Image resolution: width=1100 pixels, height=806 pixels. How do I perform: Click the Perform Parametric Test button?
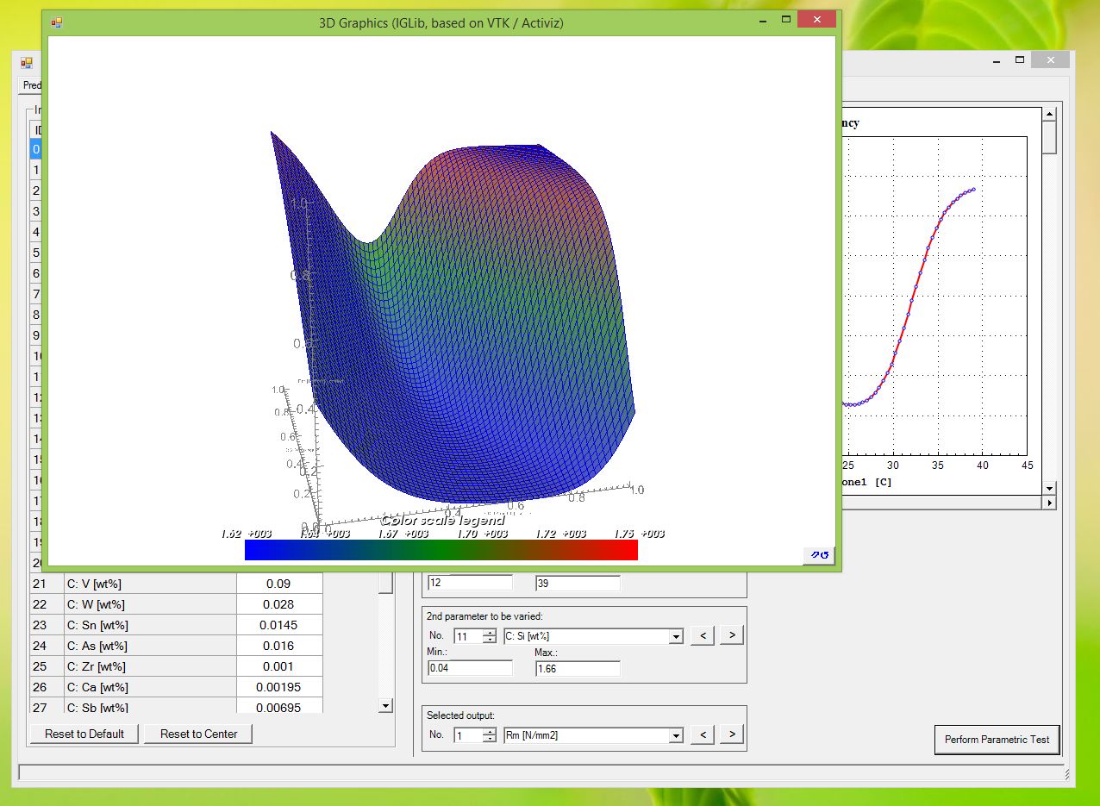(997, 740)
